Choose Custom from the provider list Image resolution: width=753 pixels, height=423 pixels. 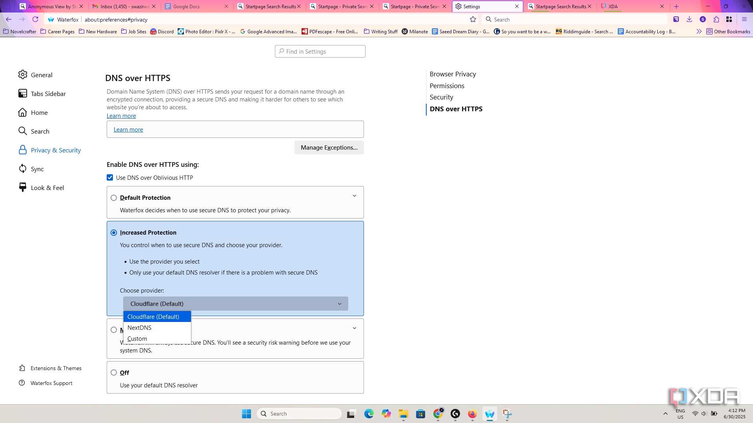(x=157, y=338)
